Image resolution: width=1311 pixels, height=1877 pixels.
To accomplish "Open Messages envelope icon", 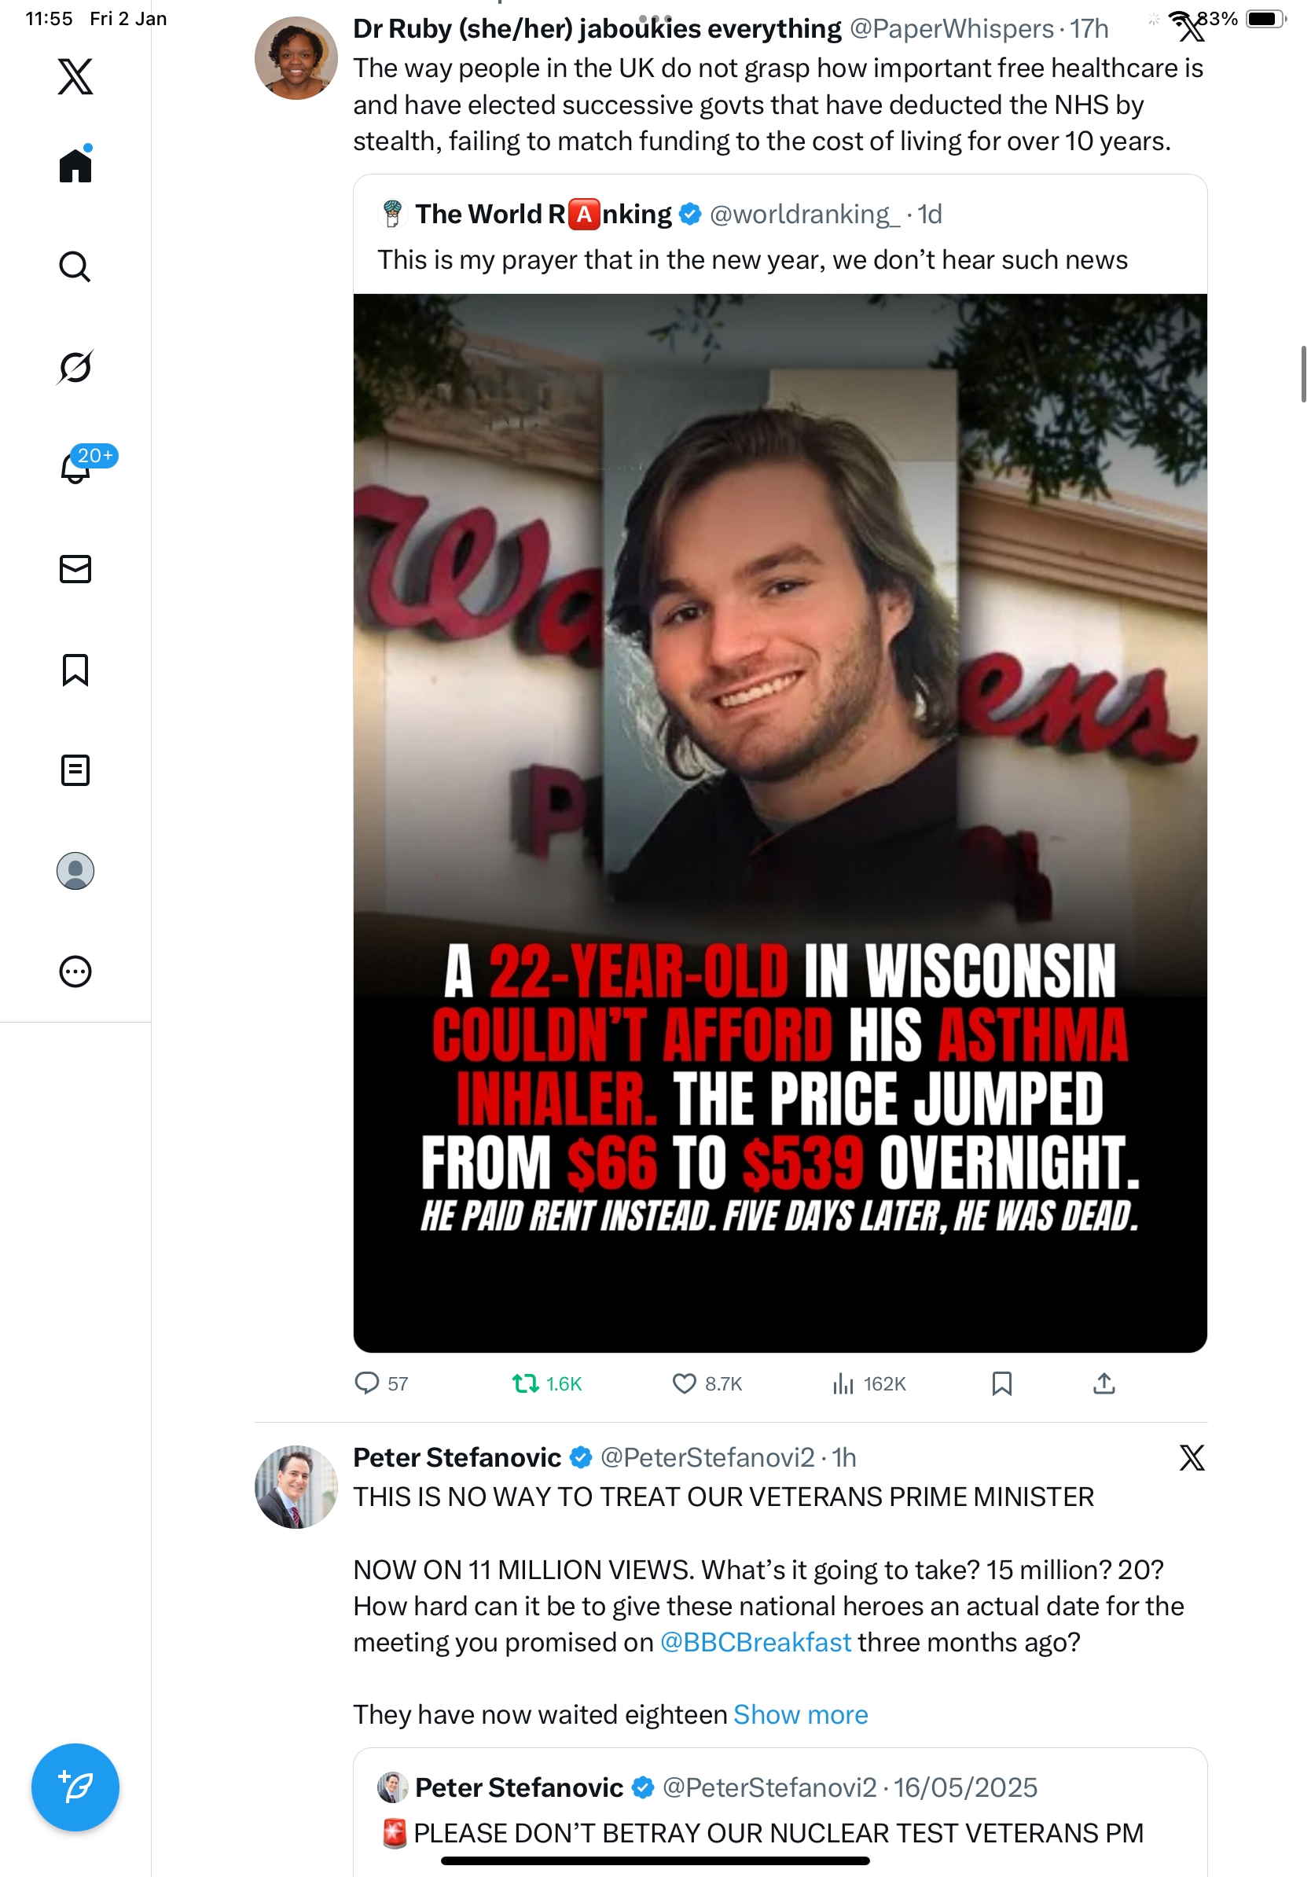I will click(x=75, y=569).
